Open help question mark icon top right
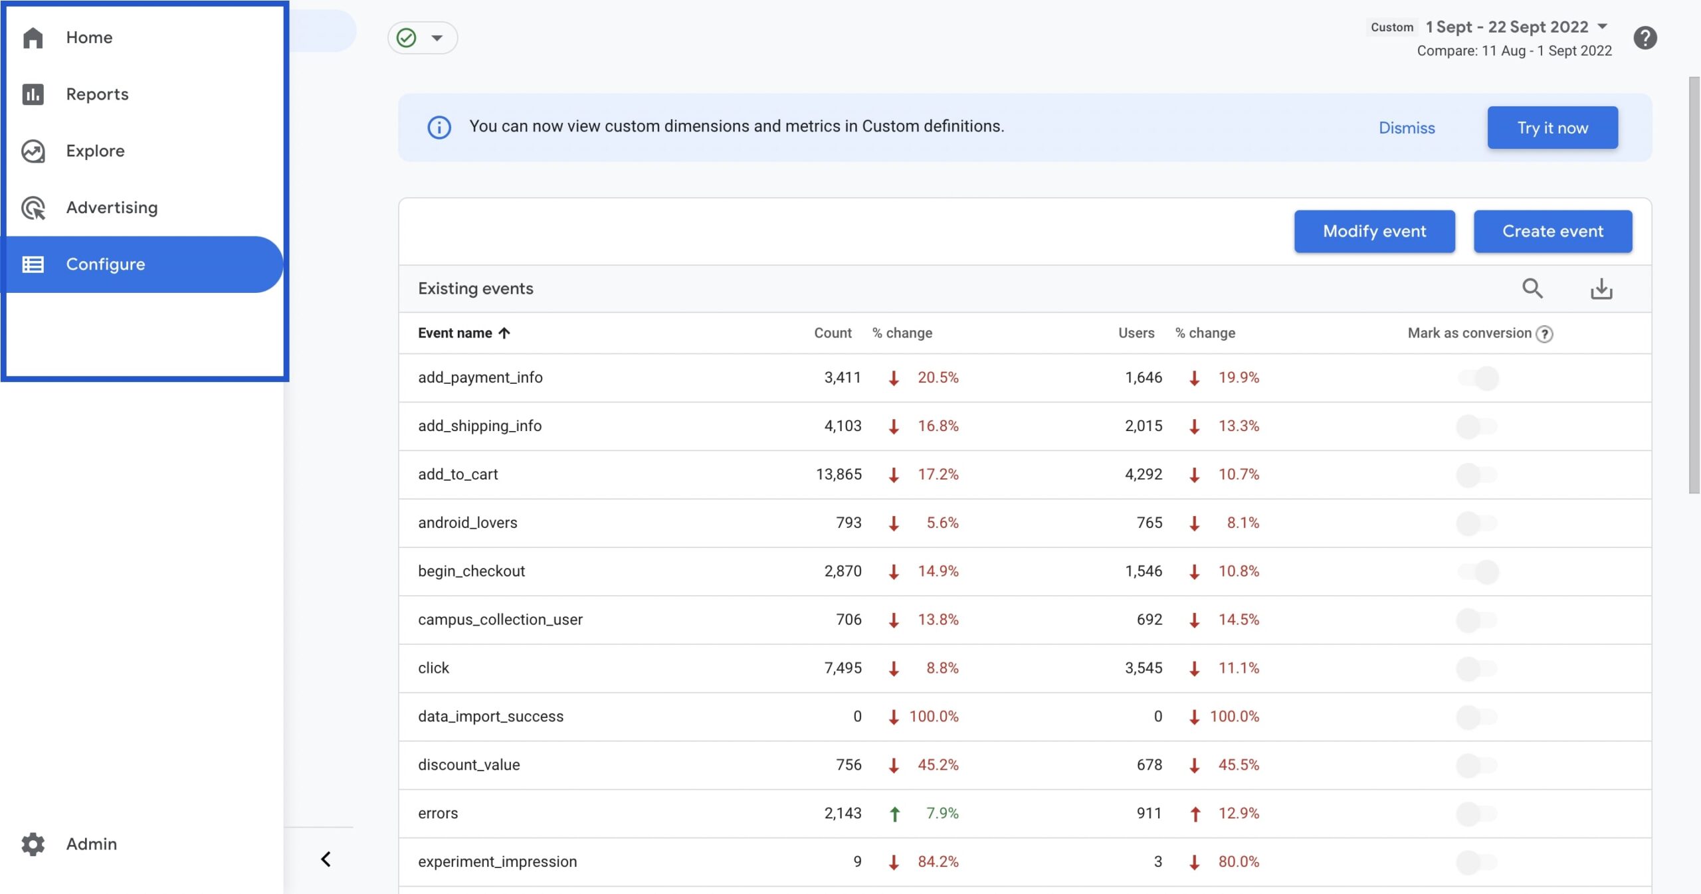The height and width of the screenshot is (894, 1701). tap(1645, 38)
